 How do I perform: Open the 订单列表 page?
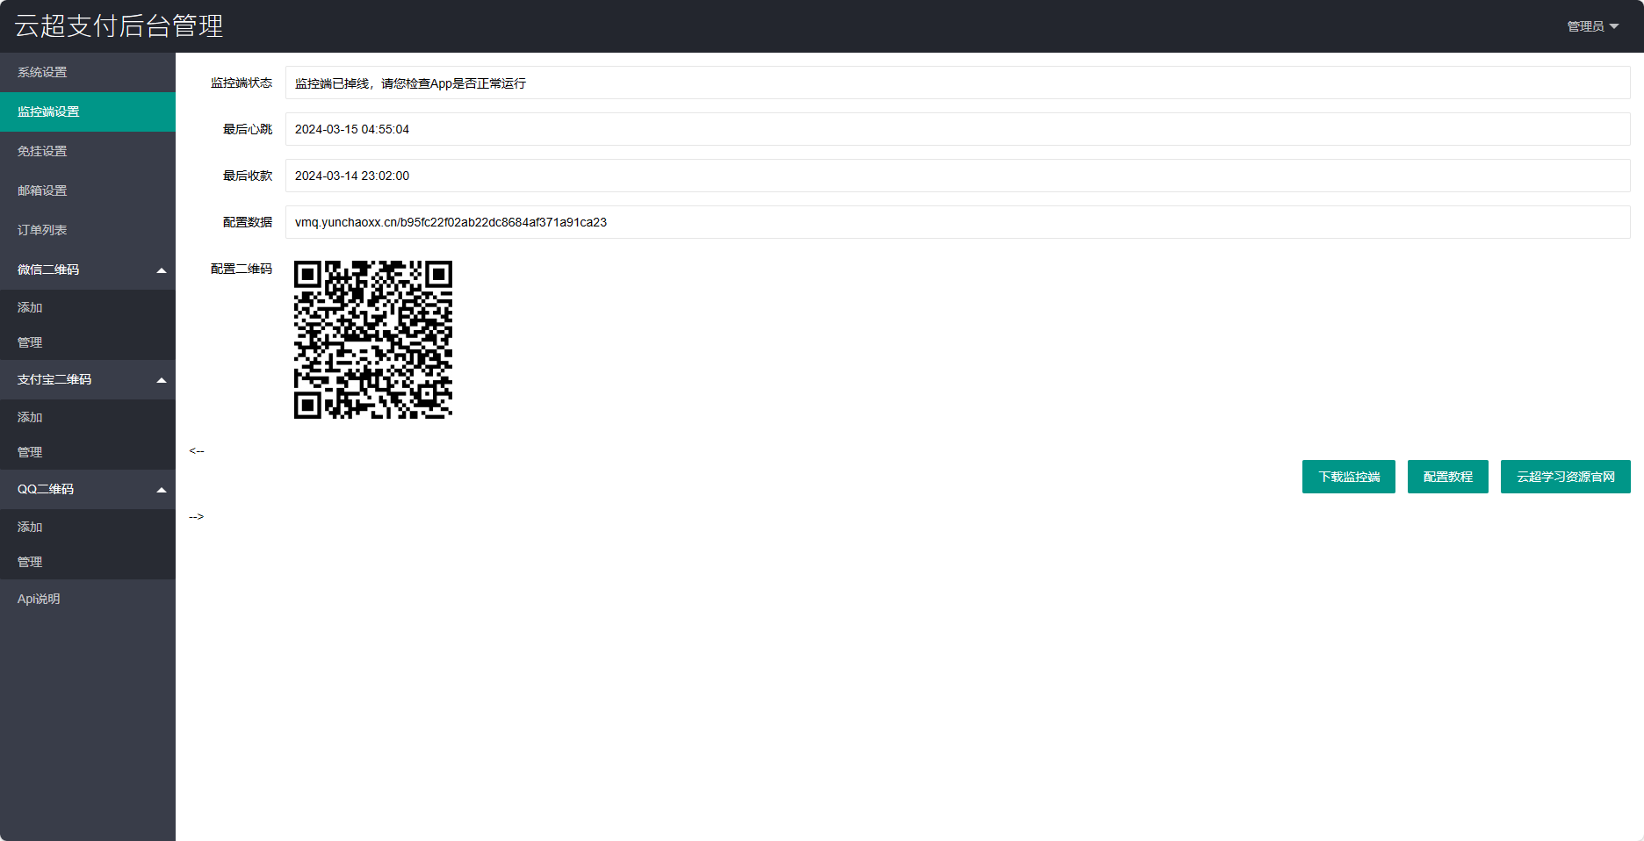click(x=42, y=230)
